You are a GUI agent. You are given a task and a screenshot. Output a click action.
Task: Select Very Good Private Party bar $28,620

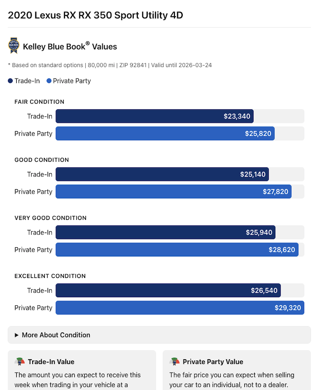[x=177, y=249]
